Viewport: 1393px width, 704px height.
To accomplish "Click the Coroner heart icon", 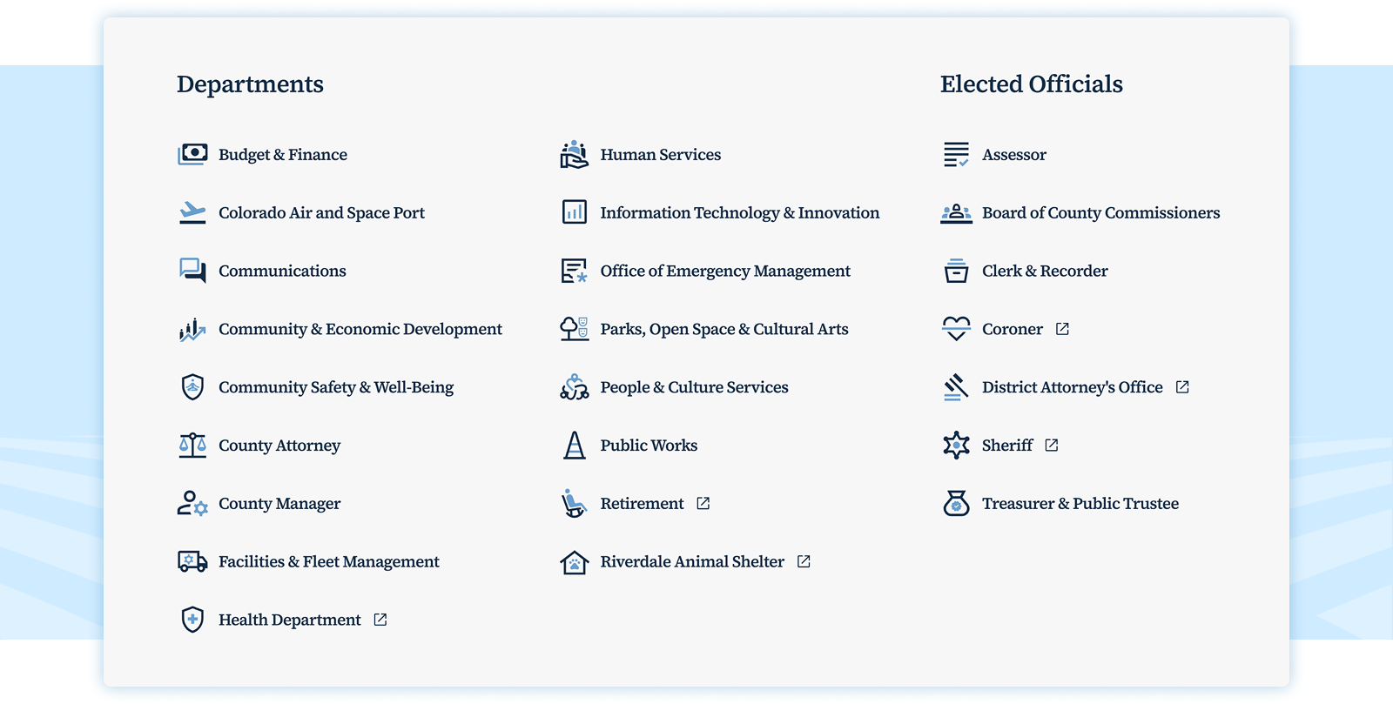I will tap(956, 329).
